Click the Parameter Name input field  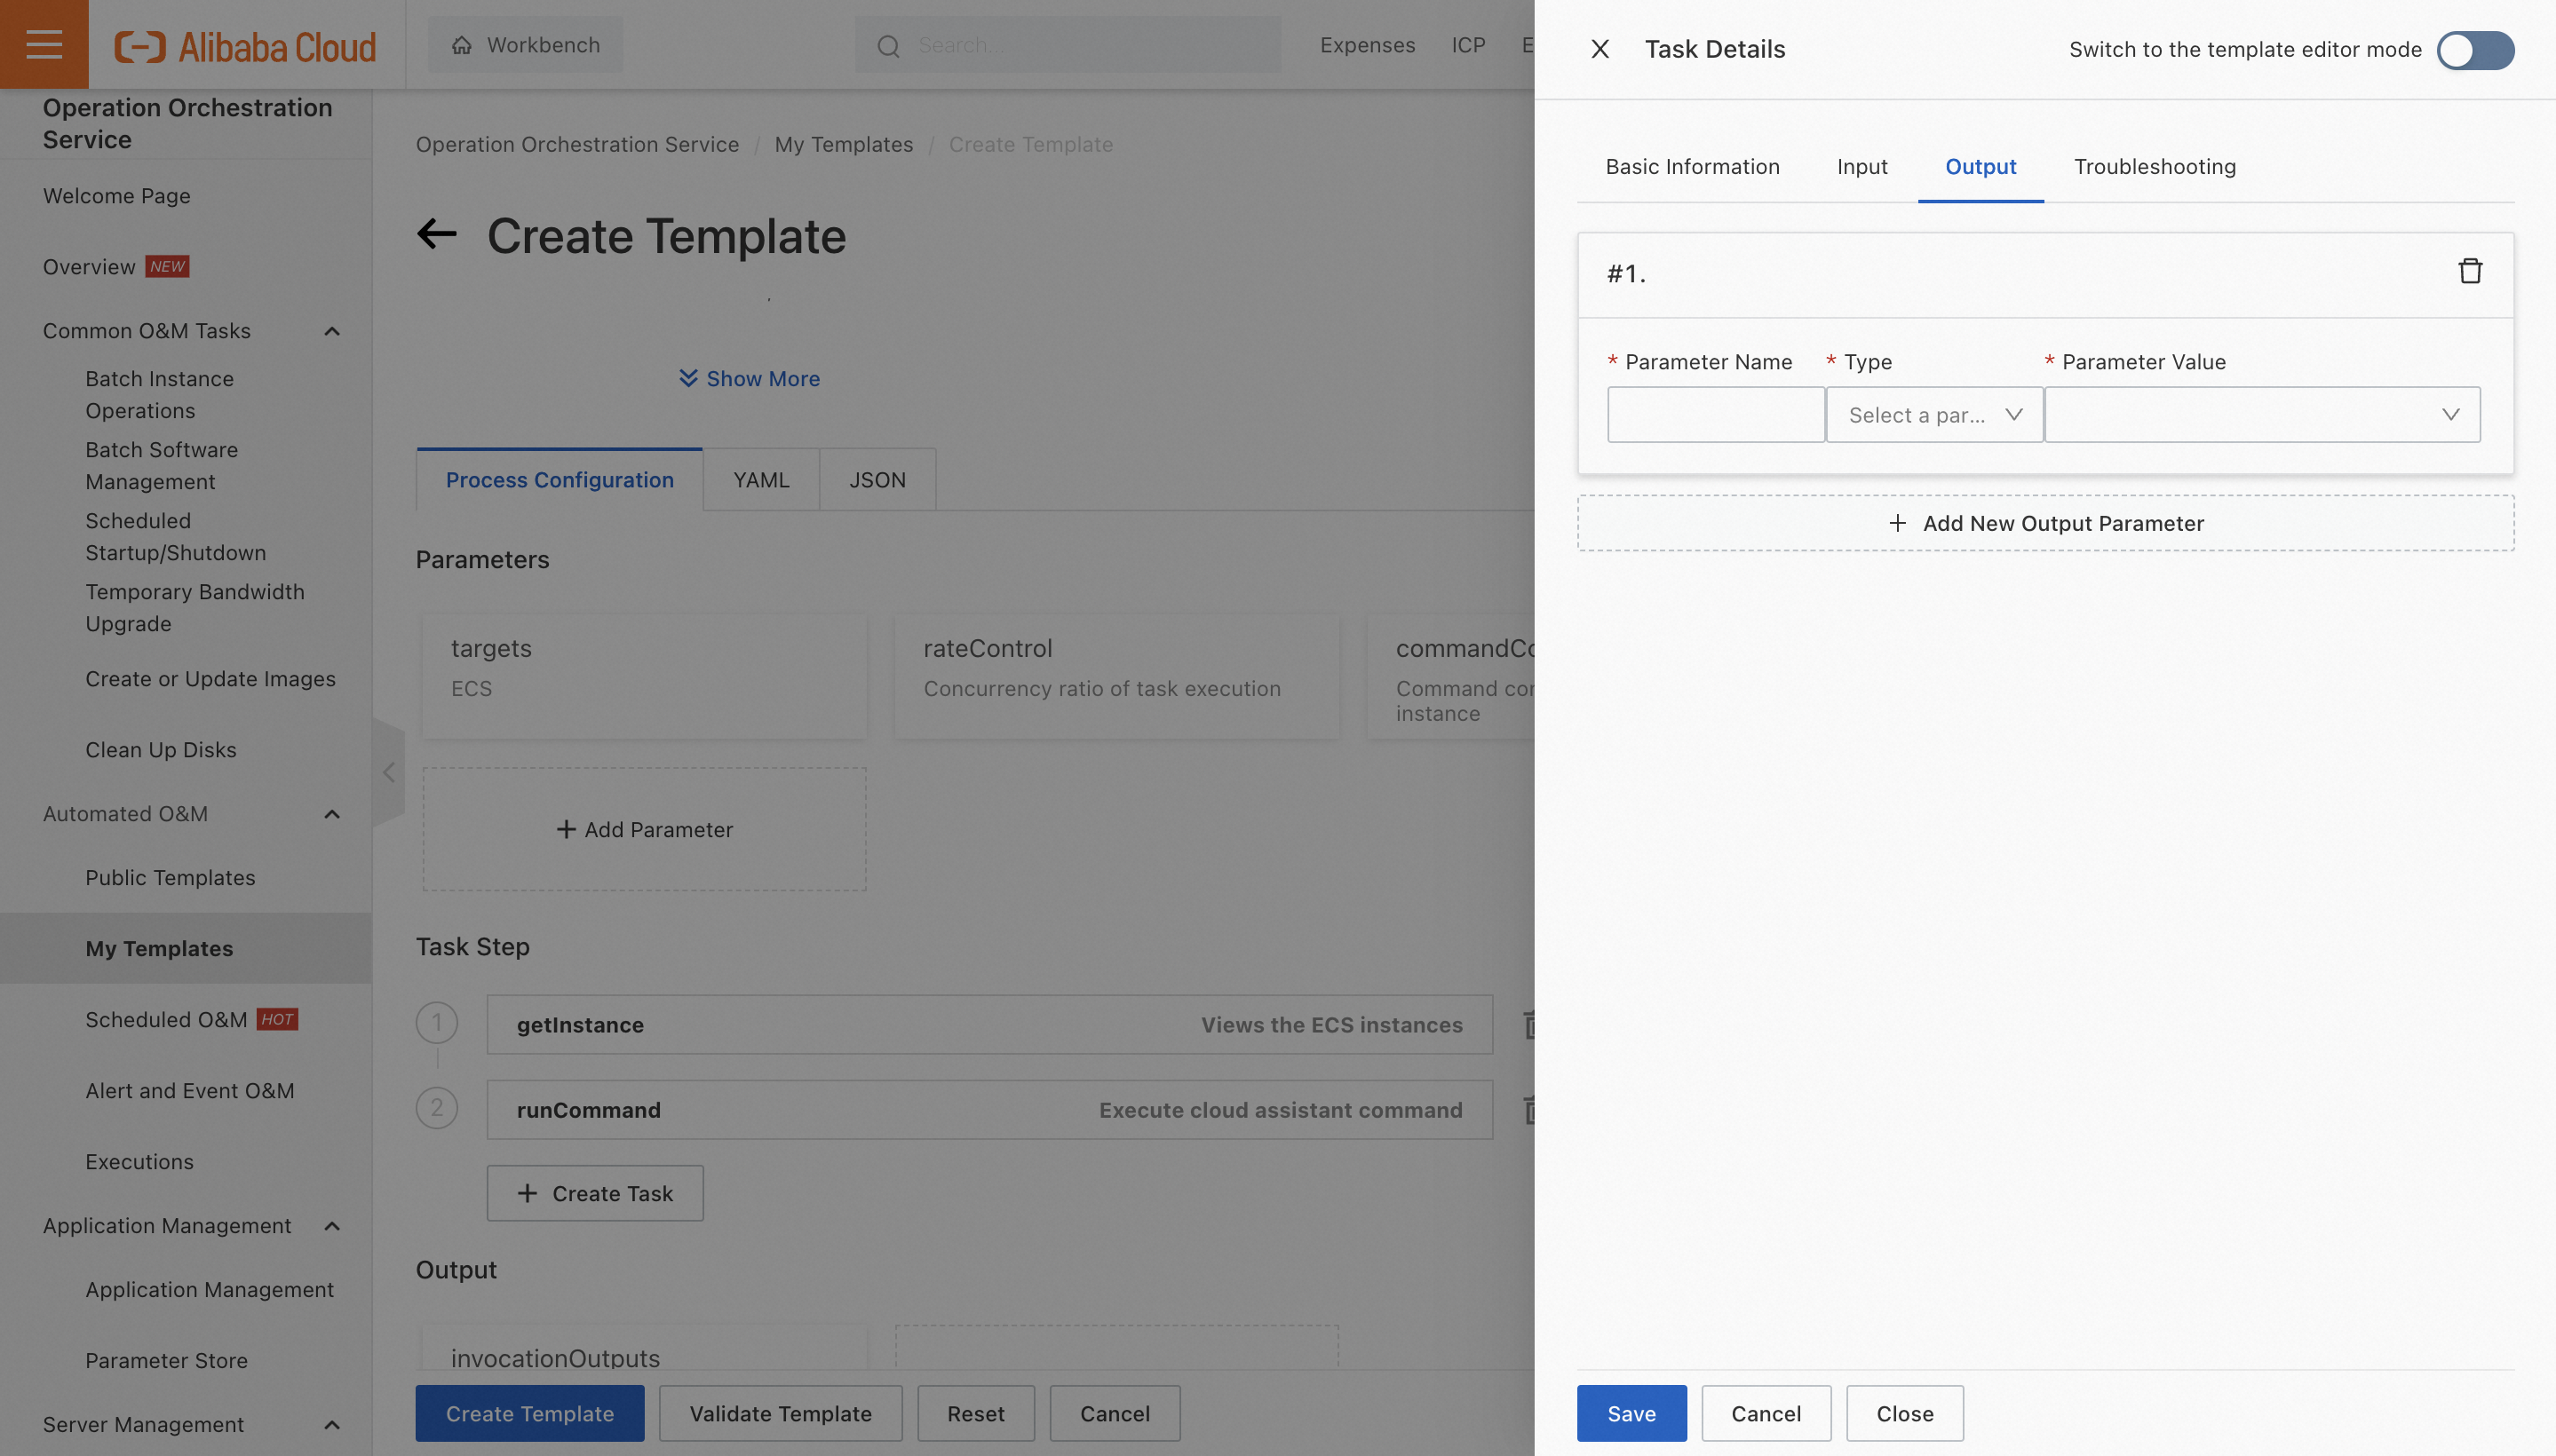coord(1715,415)
